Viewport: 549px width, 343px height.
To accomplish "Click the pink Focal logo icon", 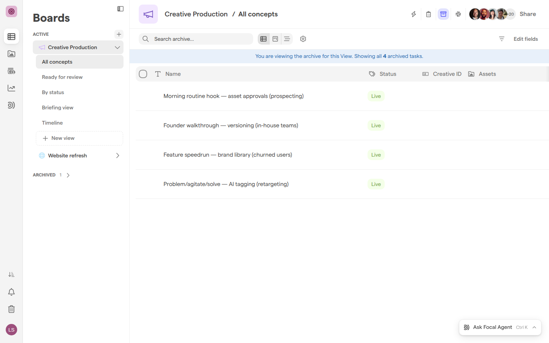I will pos(11,11).
